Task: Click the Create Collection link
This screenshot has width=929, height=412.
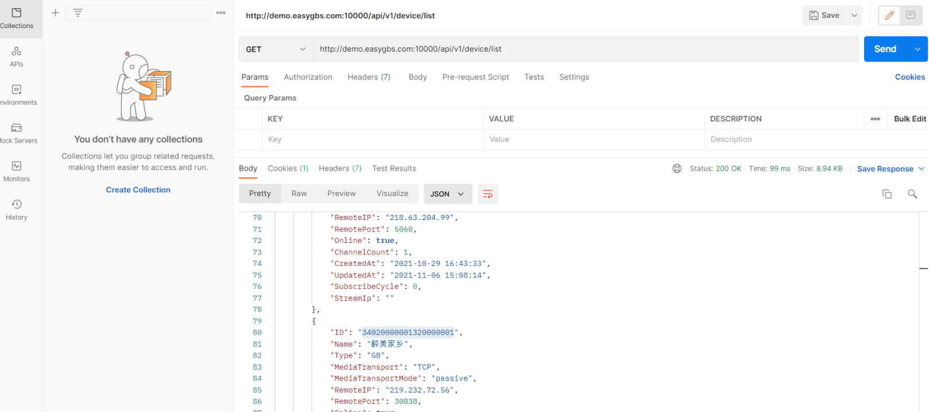Action: click(138, 190)
